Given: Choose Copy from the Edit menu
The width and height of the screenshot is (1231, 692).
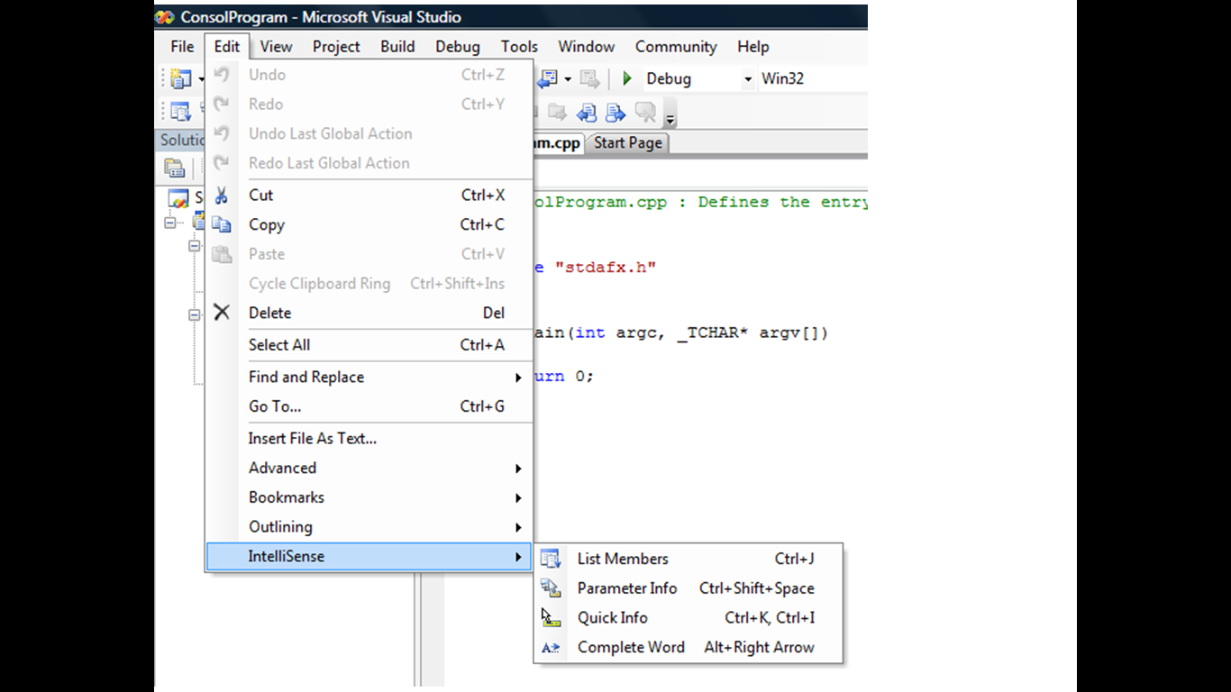Looking at the screenshot, I should tap(369, 224).
